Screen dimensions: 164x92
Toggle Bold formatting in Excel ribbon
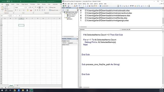(x=16, y=10)
